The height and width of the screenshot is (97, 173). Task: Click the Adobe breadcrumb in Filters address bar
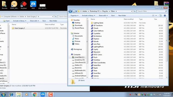point(85,11)
